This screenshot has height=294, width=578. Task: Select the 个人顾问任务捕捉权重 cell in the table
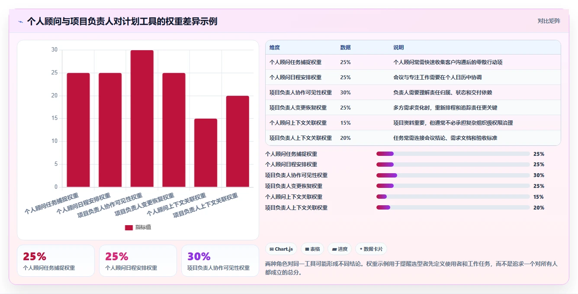[295, 62]
